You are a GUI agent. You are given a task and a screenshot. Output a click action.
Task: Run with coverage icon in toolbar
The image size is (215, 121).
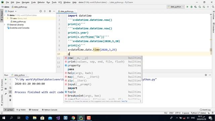[x=196, y=7]
